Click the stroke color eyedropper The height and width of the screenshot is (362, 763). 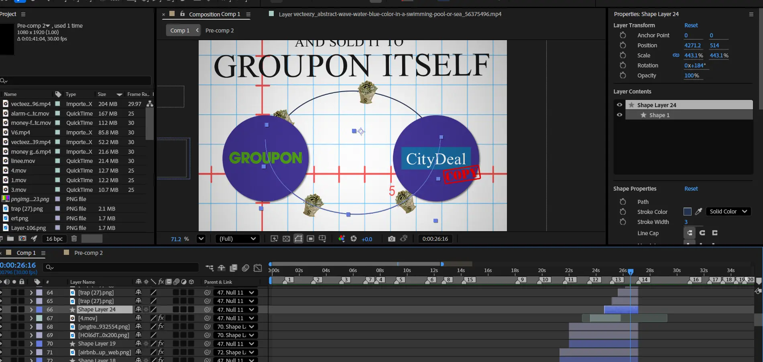(x=699, y=212)
